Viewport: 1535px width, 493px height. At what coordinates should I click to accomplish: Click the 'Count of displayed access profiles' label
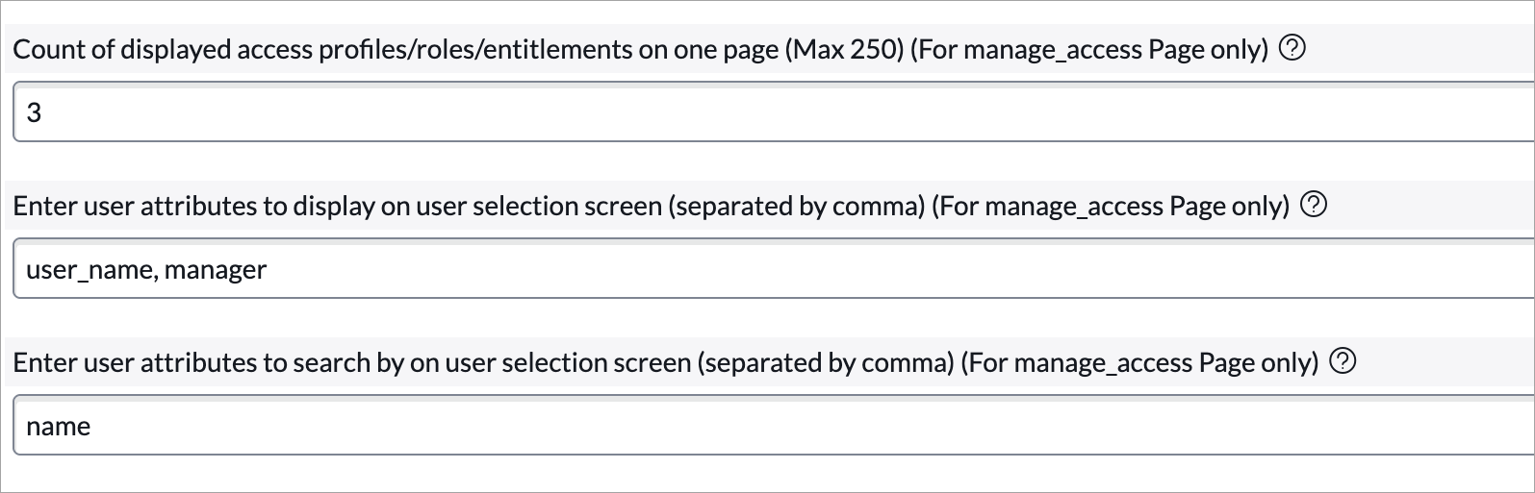coord(641,49)
